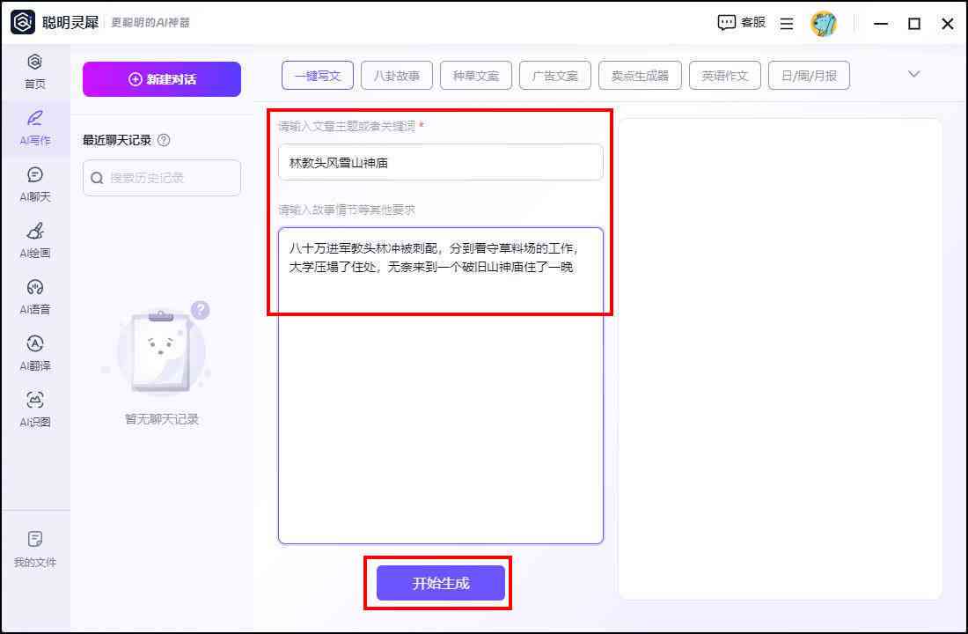968x634 pixels.
Task: Select the 日/周/月报 tab
Action: pyautogui.click(x=809, y=76)
